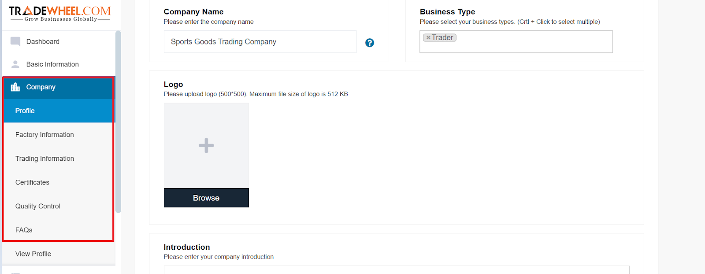
Task: Select the Profile submenu item
Action: coord(59,111)
